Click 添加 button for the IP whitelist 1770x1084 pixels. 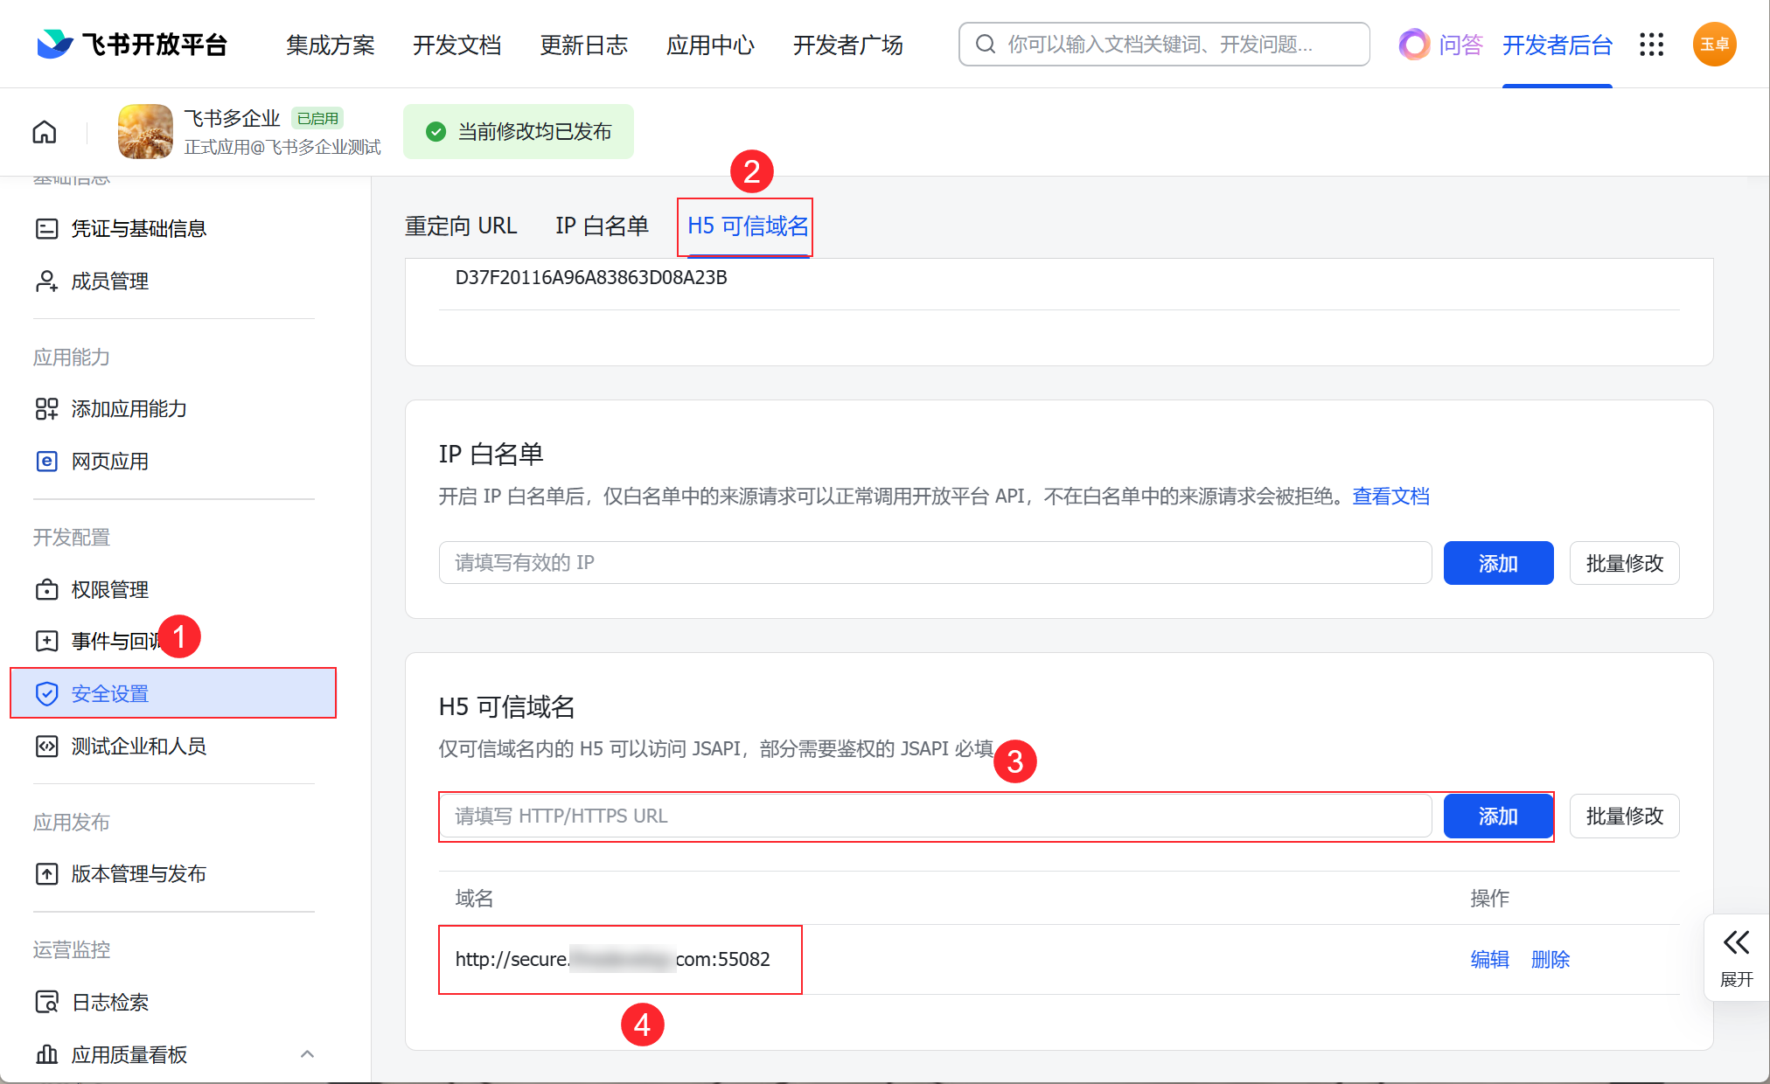coord(1497,564)
